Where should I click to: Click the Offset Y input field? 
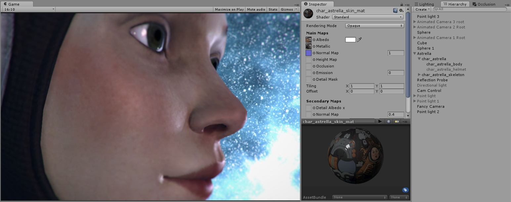392,91
